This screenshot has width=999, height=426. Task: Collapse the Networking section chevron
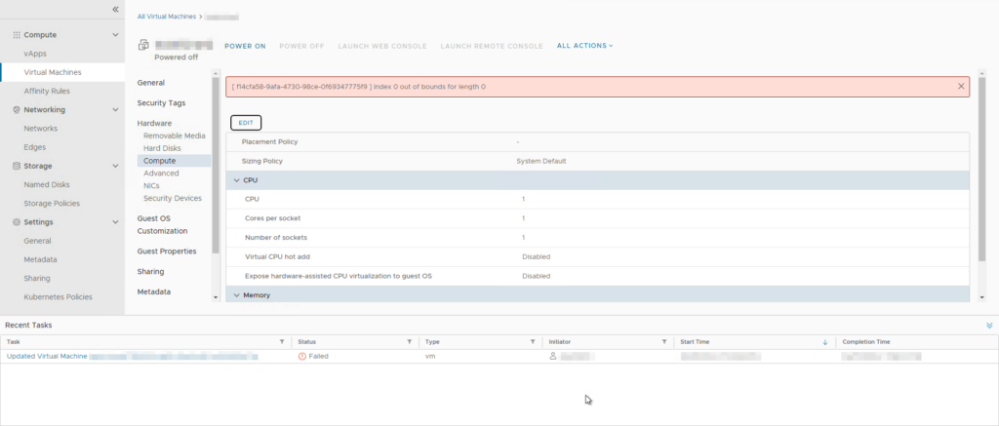coord(116,110)
